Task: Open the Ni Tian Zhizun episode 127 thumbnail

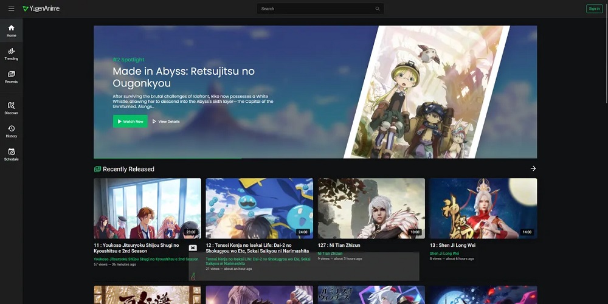Action: (371, 208)
